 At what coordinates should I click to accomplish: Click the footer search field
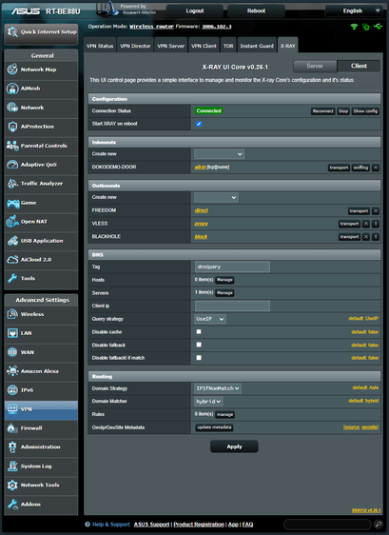coord(327,525)
